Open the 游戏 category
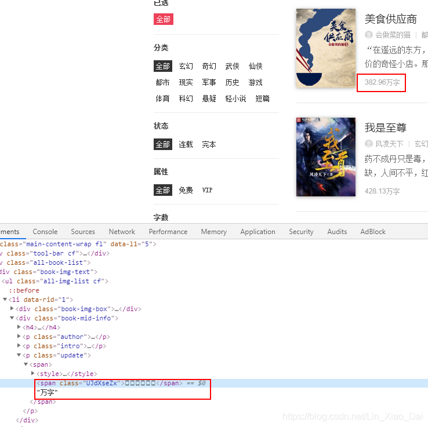 [x=256, y=82]
